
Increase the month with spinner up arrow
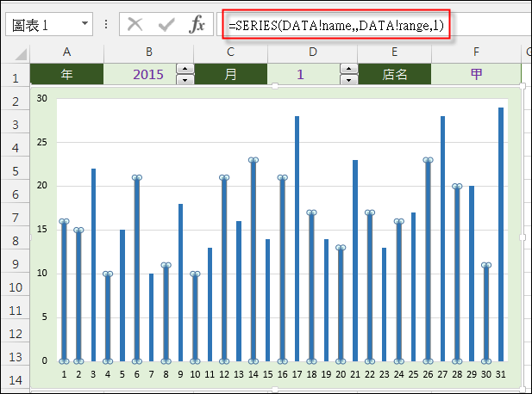[x=349, y=69]
